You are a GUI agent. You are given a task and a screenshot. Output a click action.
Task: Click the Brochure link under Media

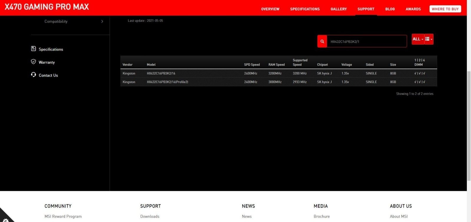point(321,216)
